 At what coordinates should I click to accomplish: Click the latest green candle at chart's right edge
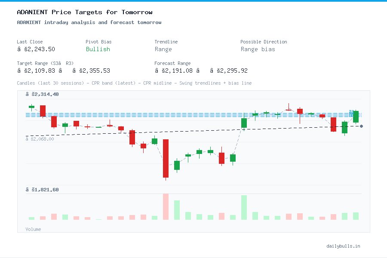pos(356,117)
